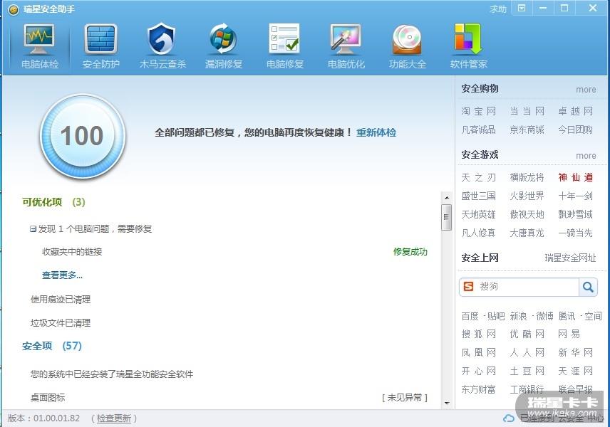Click inside the 搜狗 search field

tap(527, 287)
